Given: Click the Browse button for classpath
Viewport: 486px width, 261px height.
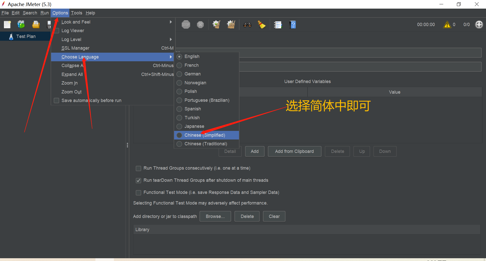Looking at the screenshot, I should tap(215, 216).
